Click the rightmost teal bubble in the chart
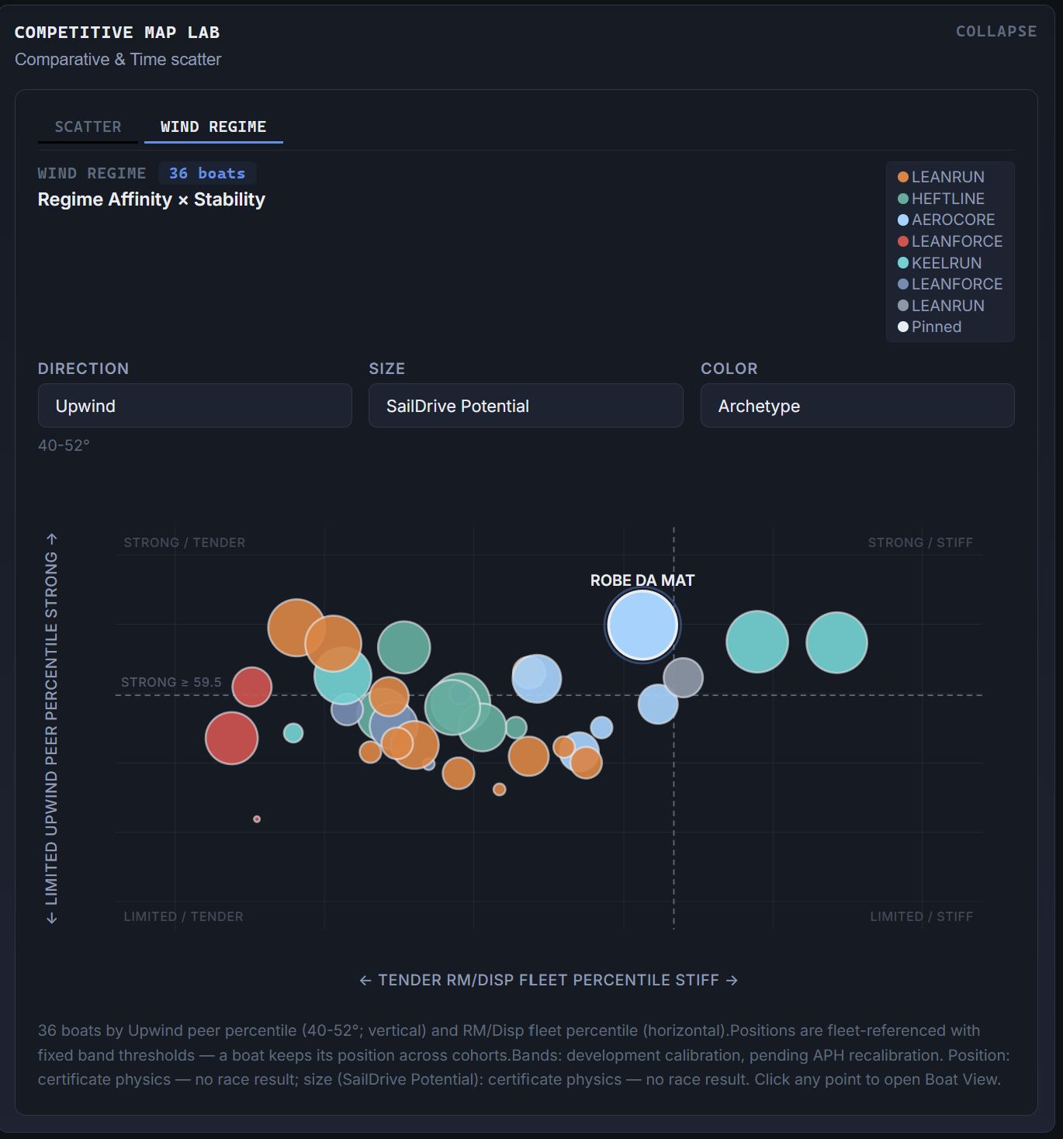Image resolution: width=1063 pixels, height=1139 pixels. click(x=836, y=642)
